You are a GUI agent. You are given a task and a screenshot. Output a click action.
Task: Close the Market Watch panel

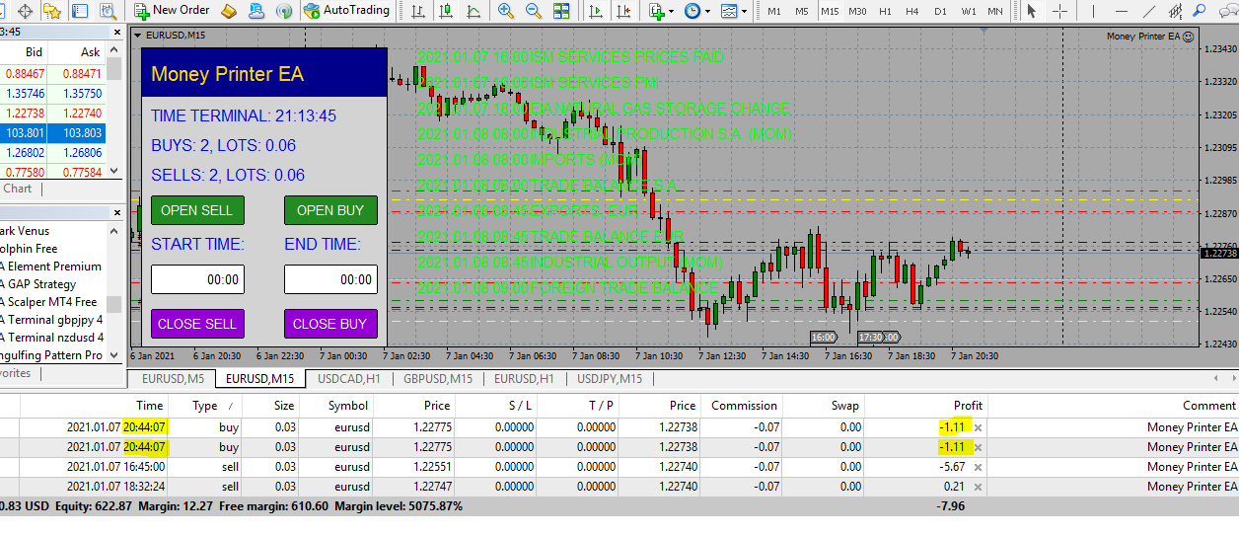tap(114, 32)
